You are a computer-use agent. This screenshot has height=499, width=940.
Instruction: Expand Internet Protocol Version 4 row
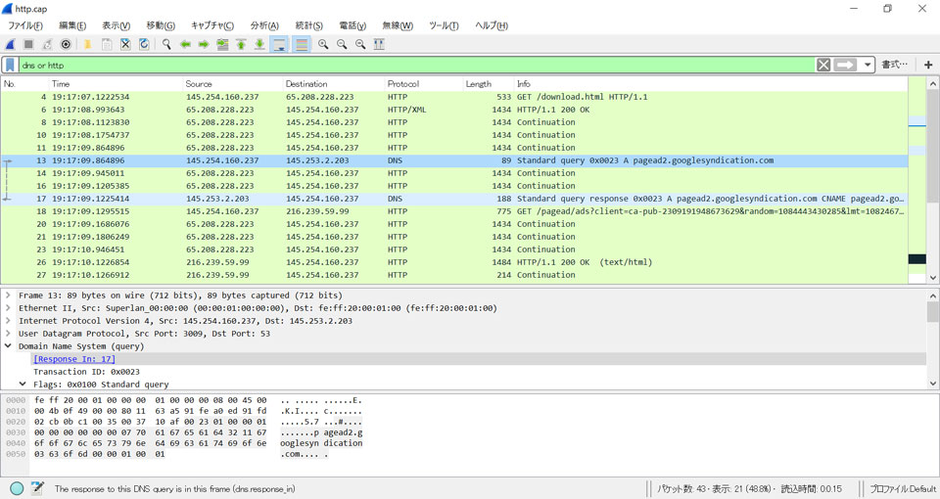tap(8, 321)
